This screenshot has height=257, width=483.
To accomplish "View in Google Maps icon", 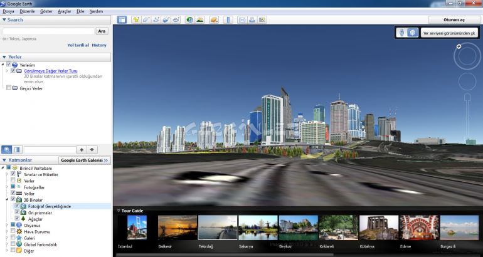I will 262,20.
